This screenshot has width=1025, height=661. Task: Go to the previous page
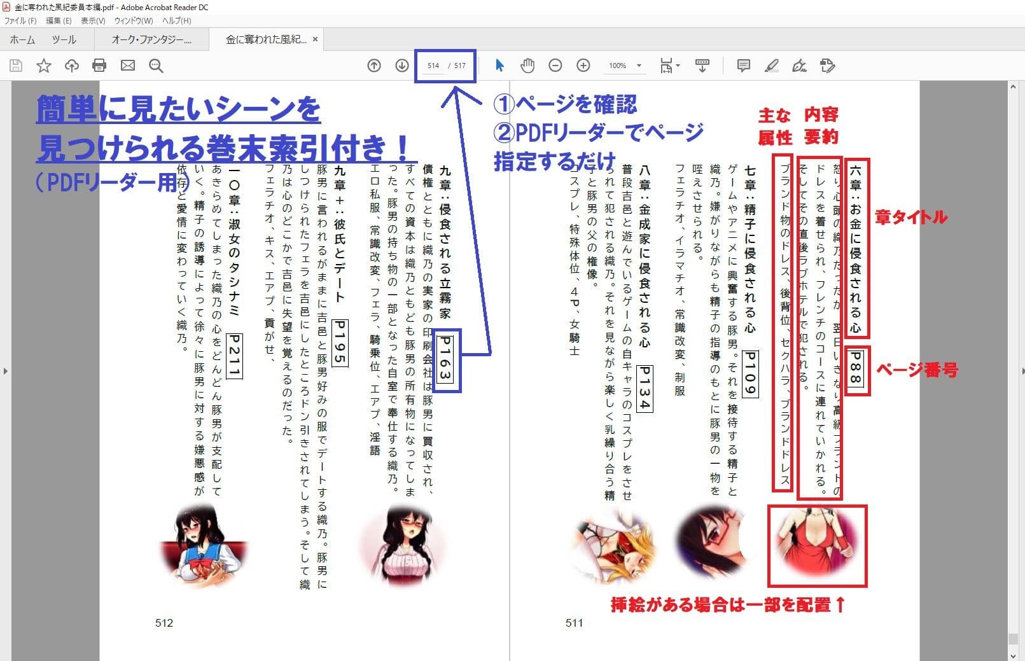point(374,66)
